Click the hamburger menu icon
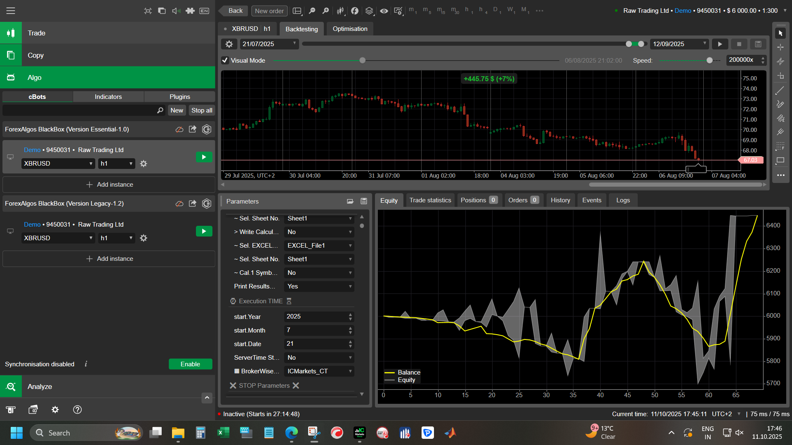This screenshot has width=792, height=445. (11, 11)
